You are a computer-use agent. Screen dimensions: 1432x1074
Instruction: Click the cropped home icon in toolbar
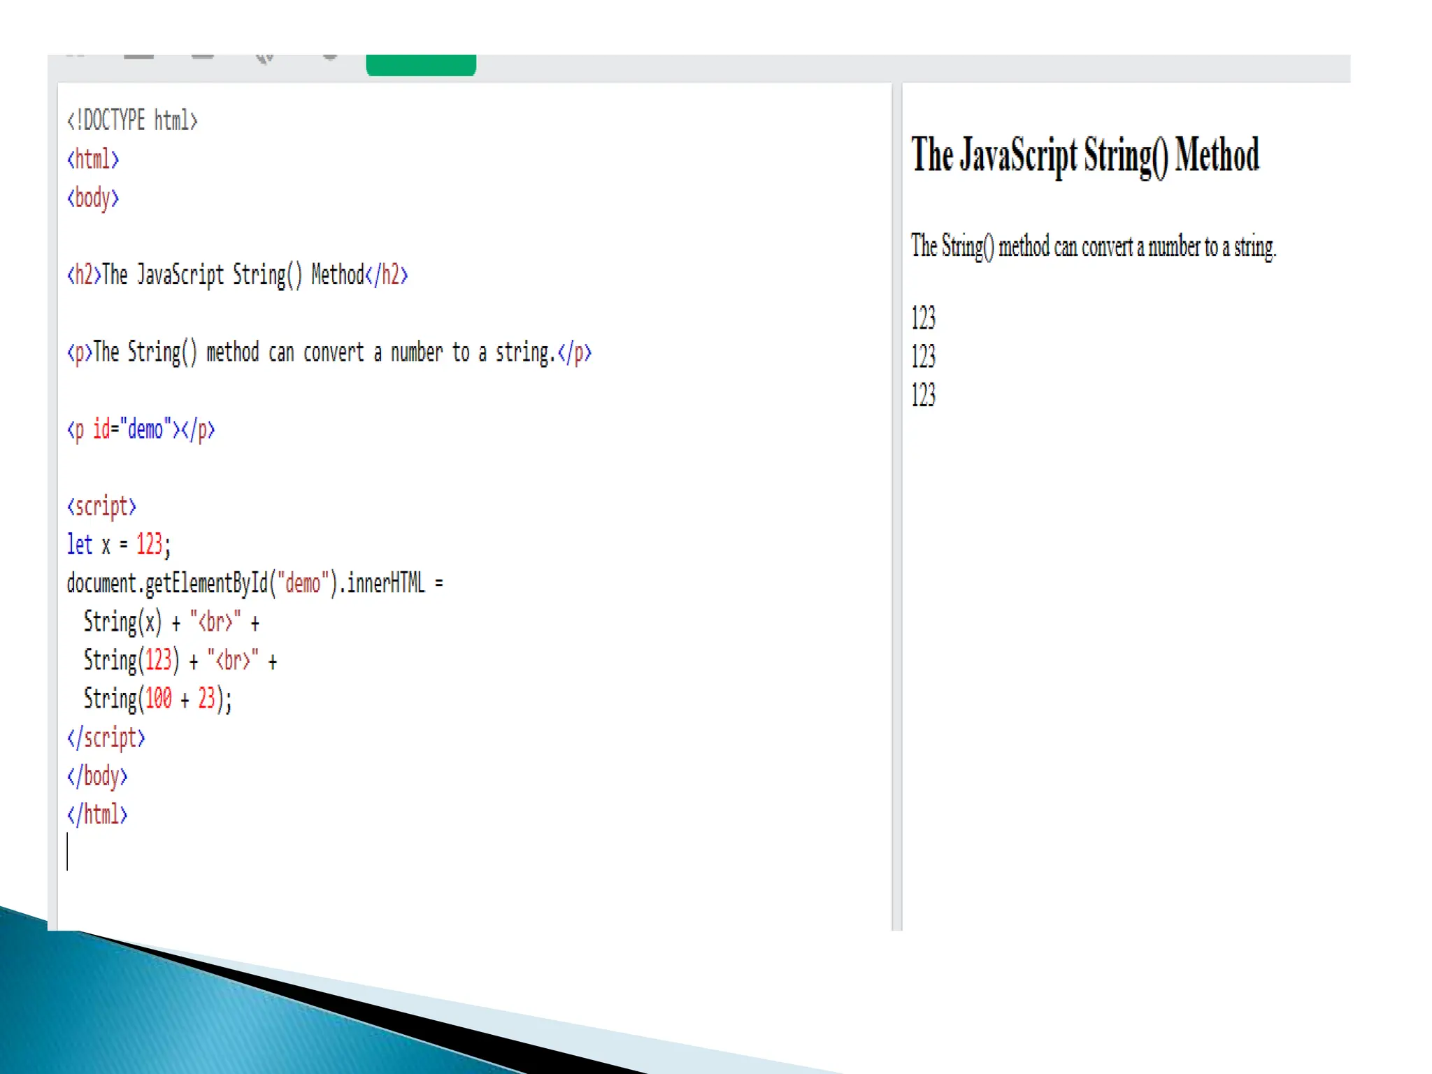[76, 56]
